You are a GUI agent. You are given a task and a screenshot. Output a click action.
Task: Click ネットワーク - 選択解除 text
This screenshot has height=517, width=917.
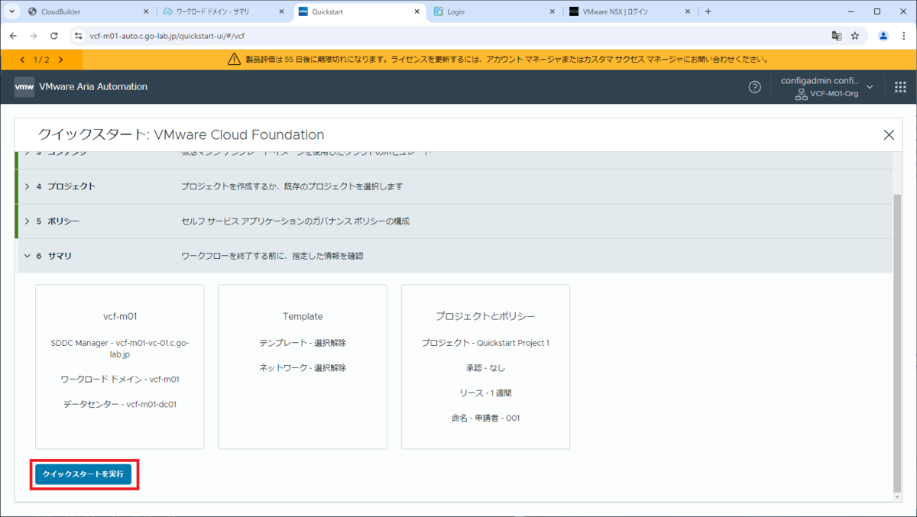coord(303,368)
